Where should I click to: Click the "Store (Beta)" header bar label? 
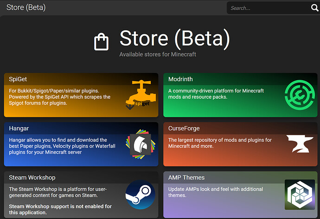coord(26,7)
